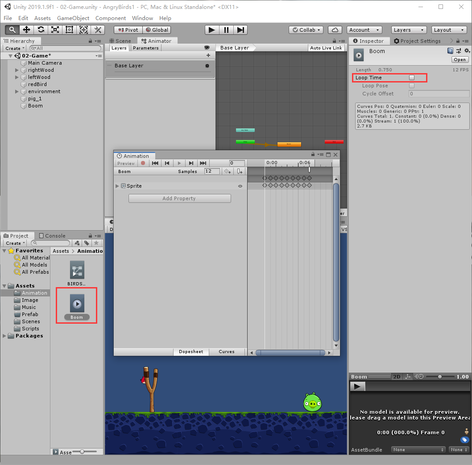Open the AssetBundle None dropdown
The width and height of the screenshot is (472, 465).
pyautogui.click(x=418, y=450)
